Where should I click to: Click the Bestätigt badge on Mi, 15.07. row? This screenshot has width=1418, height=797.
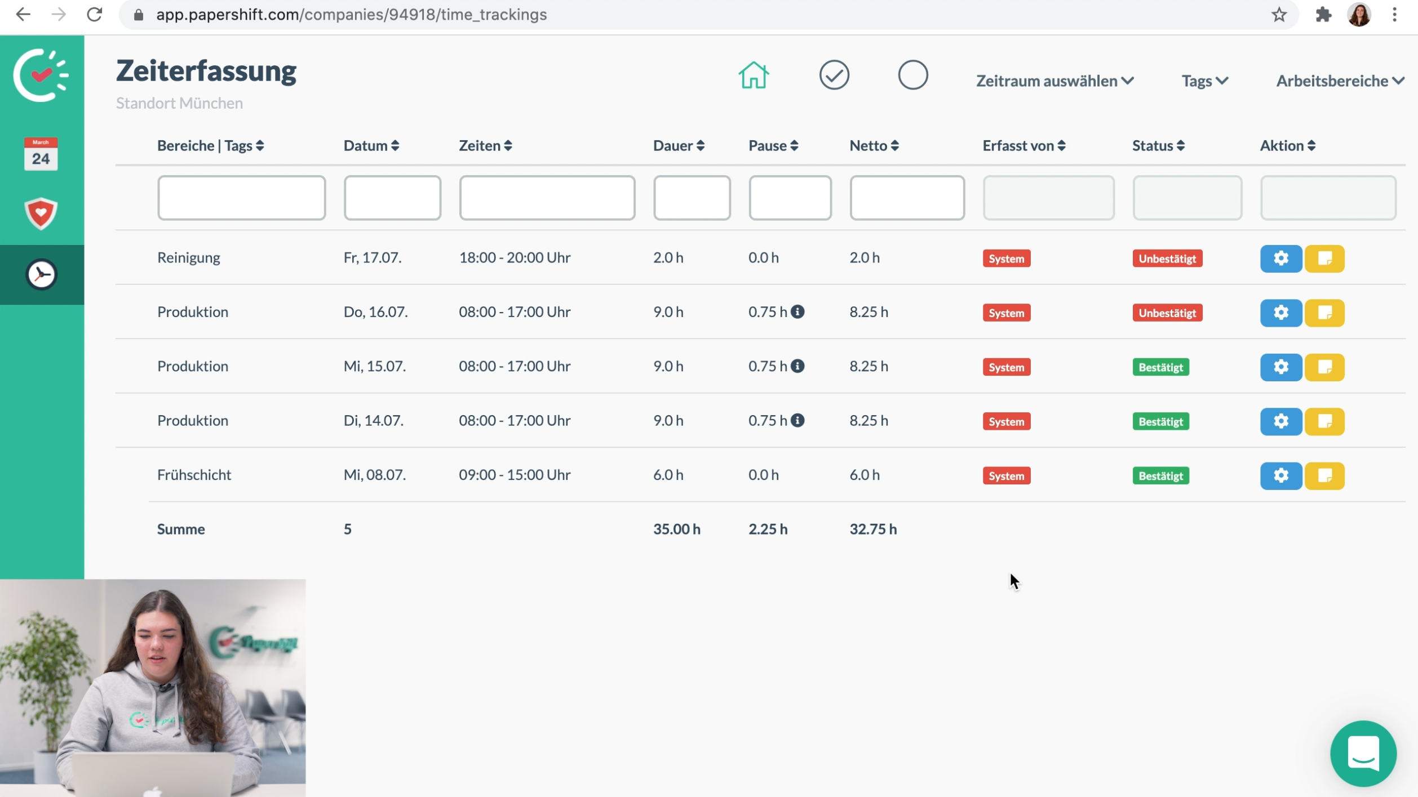[x=1160, y=367]
